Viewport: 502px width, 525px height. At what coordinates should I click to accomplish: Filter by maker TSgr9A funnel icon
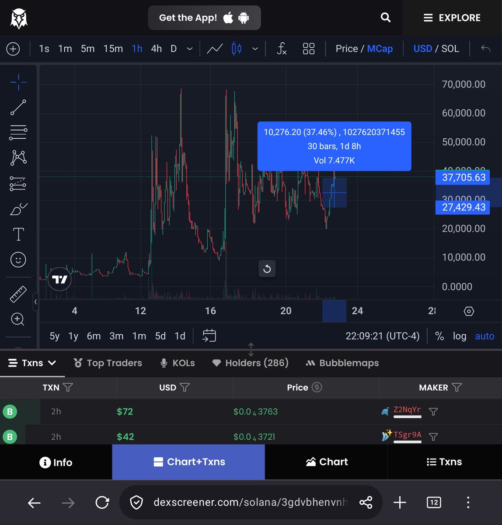(433, 437)
